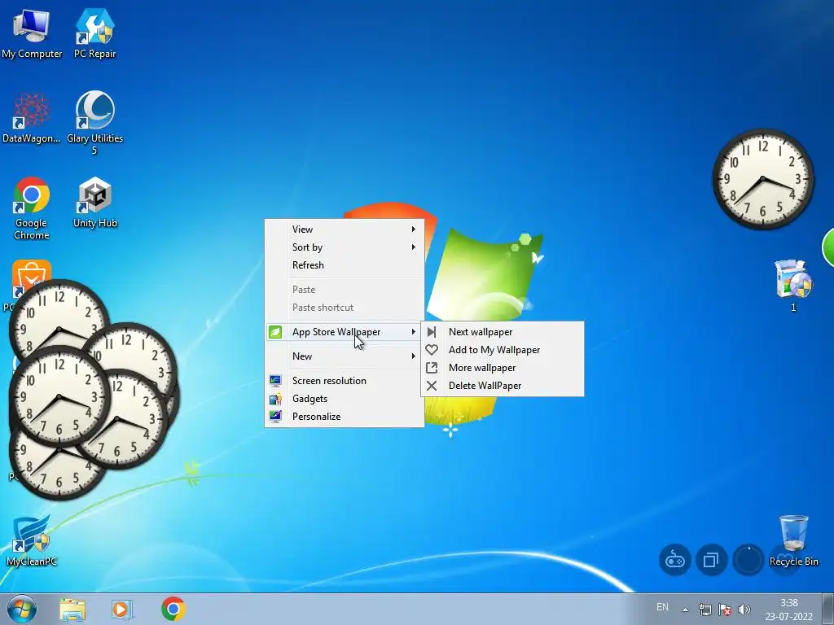Viewport: 834px width, 625px height.
Task: Select the Glary Utilities 5 shortcut
Action: click(94, 124)
